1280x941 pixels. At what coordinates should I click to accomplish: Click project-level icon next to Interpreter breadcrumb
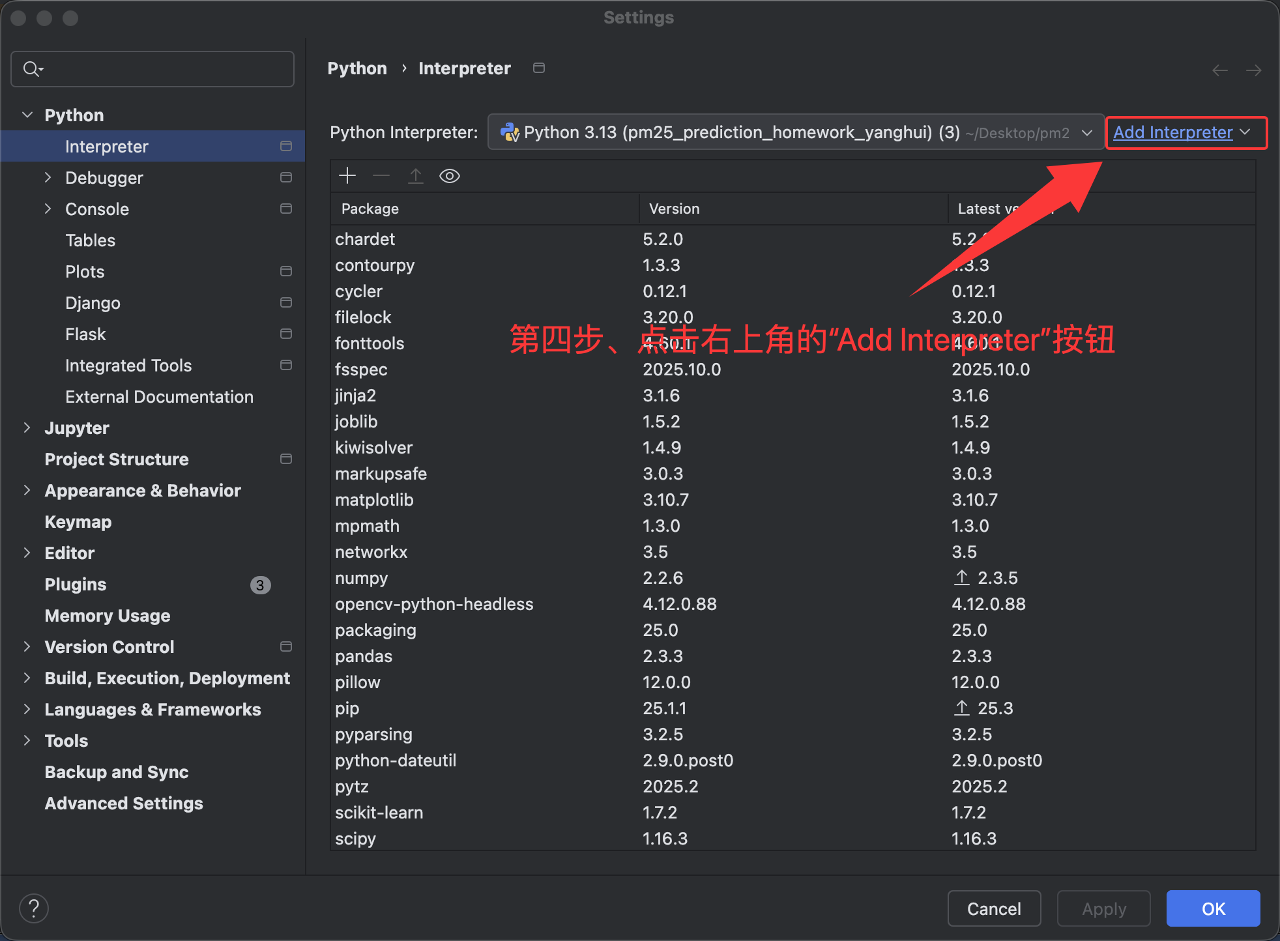pos(539,68)
